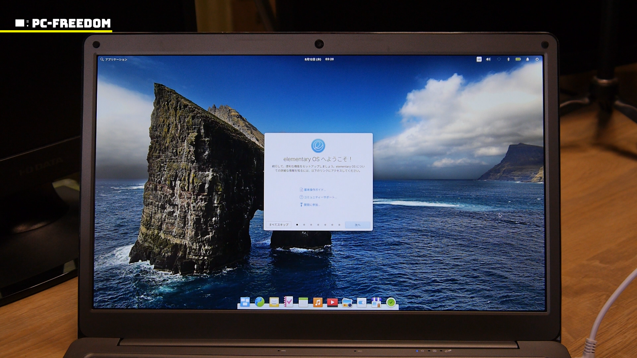Open Multitasking View from the dock
Screen dimensions: 637x358
tap(245, 302)
